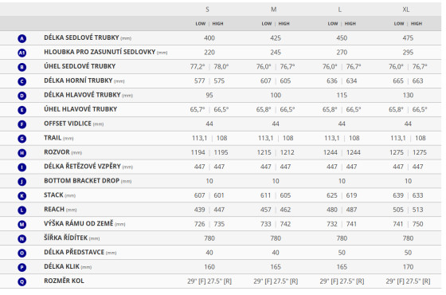Click the HIGH label under size XL
446x295 pixels.
(417, 24)
